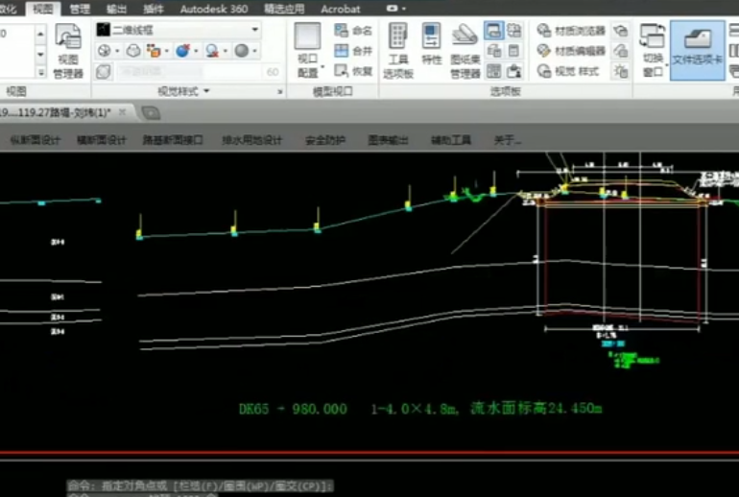Viewport: 739px width, 497px height.
Task: Close the 路堤-刘炜(1) drawing tab
Action: [x=121, y=112]
